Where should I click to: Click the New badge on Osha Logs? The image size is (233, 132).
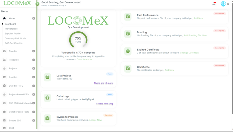(x=110, y=95)
